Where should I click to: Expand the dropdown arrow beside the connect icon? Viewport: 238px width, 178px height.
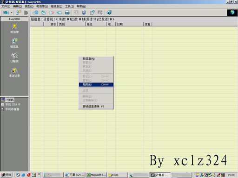pos(12,13)
